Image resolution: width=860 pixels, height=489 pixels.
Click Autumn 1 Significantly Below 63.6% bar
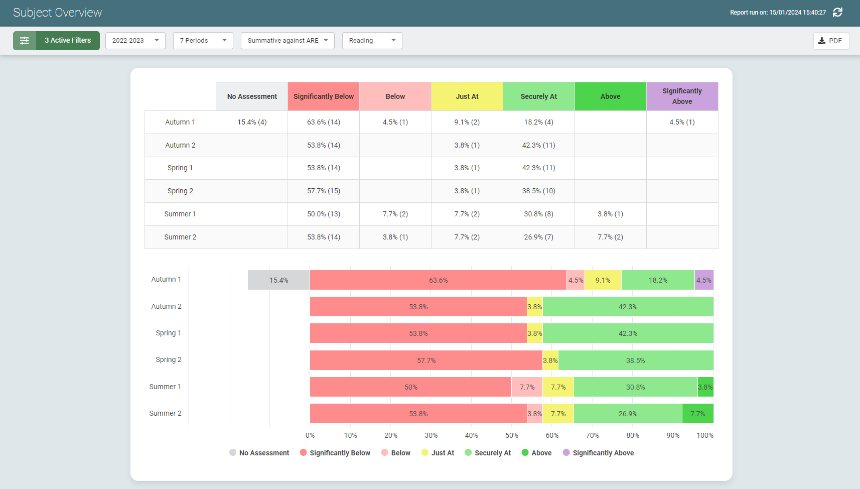[438, 280]
